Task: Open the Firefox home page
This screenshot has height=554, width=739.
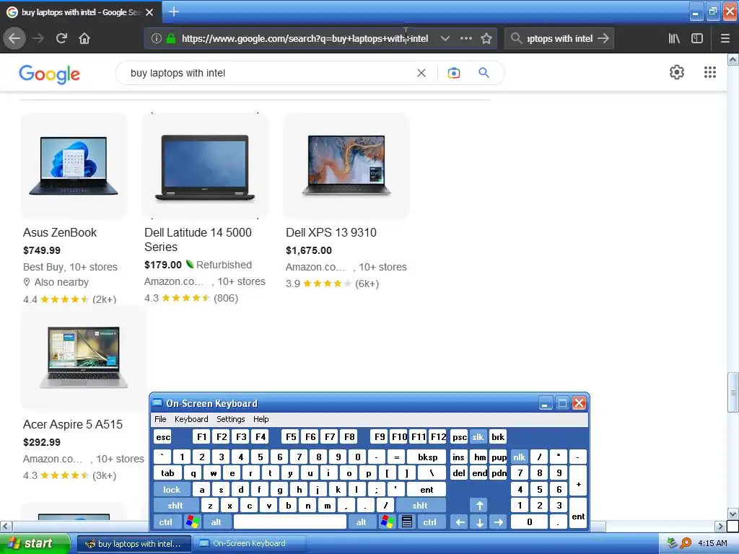Action: (84, 38)
